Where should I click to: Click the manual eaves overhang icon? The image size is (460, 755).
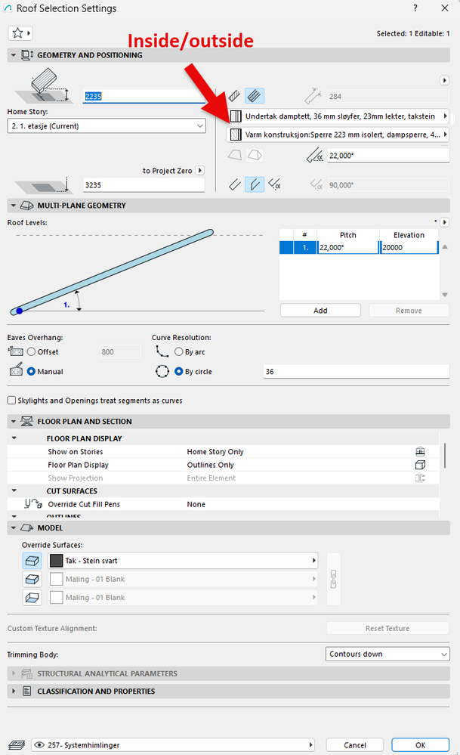(16, 370)
